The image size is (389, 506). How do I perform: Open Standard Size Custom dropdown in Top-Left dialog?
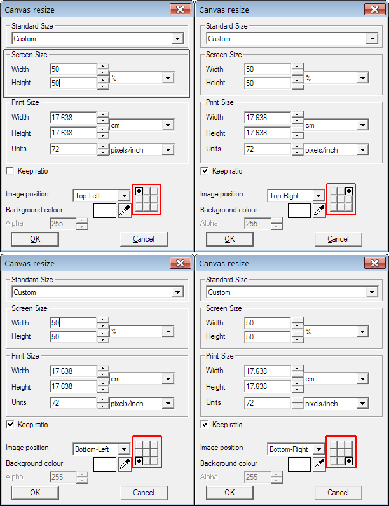177,39
